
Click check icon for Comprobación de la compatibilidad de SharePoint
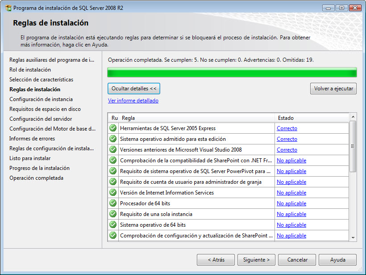point(113,161)
